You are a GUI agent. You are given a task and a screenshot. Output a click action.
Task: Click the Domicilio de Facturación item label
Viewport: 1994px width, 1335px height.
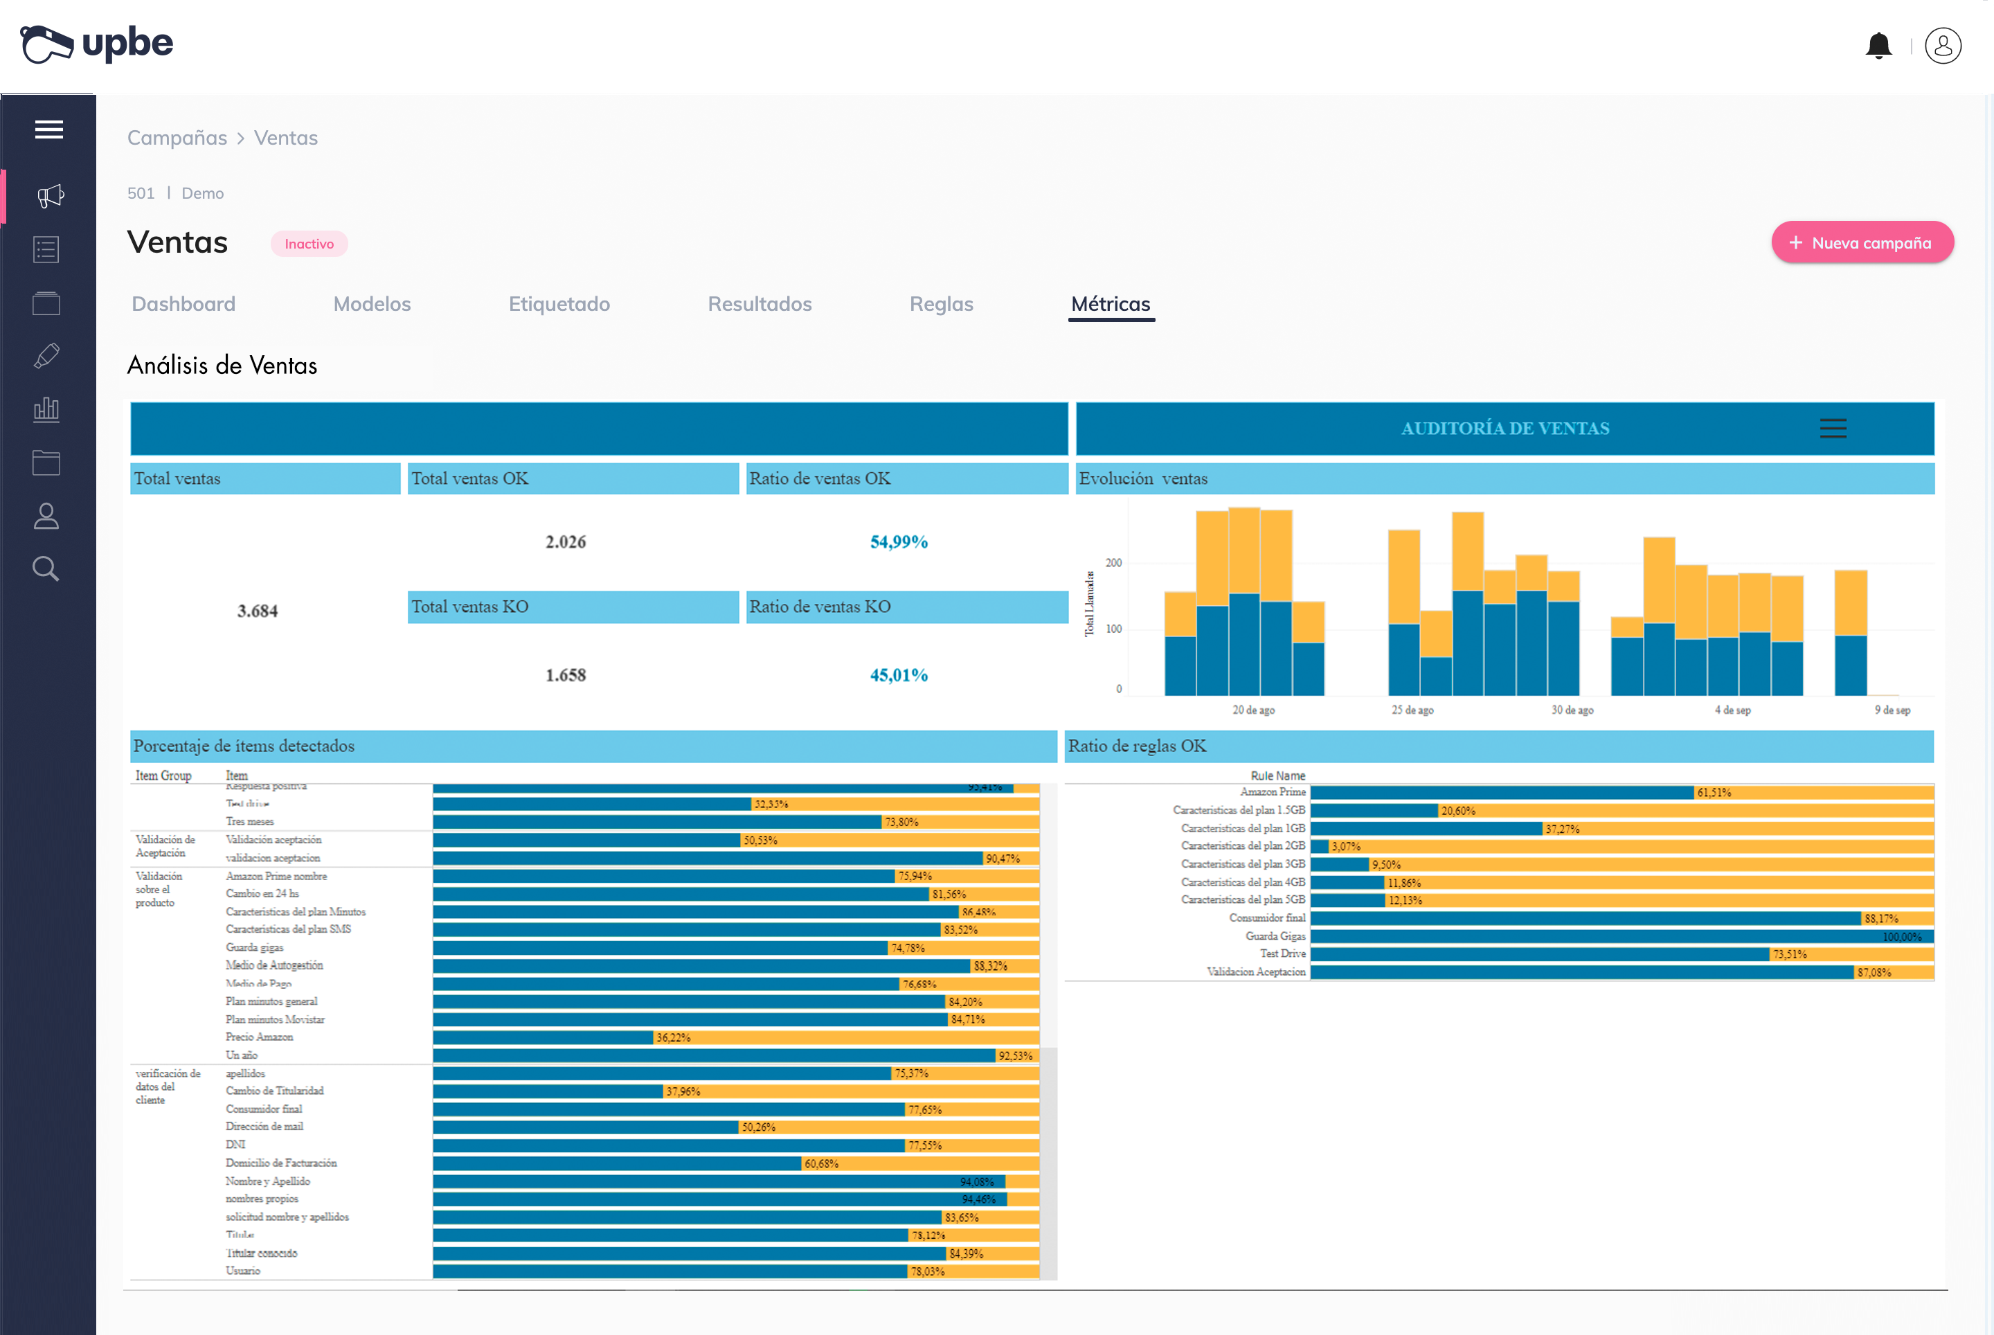[281, 1163]
